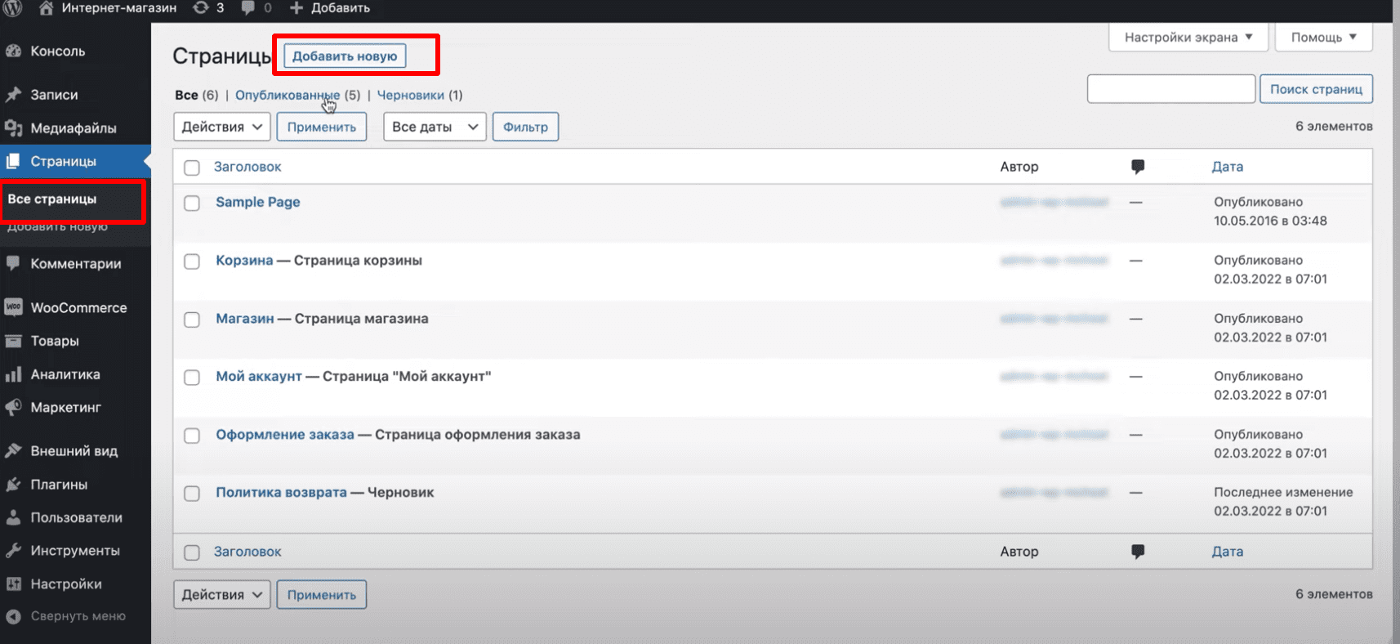Screen dimensions: 1400x644
Task: Open the updates icon showing 3
Action: (201, 8)
